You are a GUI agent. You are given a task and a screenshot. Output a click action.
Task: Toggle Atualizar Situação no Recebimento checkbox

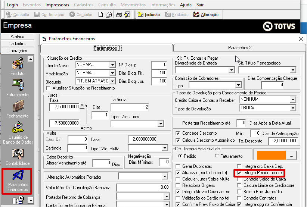[x=48, y=88]
